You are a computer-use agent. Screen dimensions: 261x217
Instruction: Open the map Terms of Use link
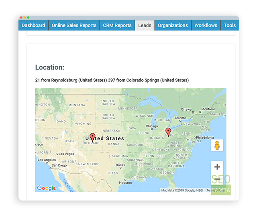click(x=216, y=191)
